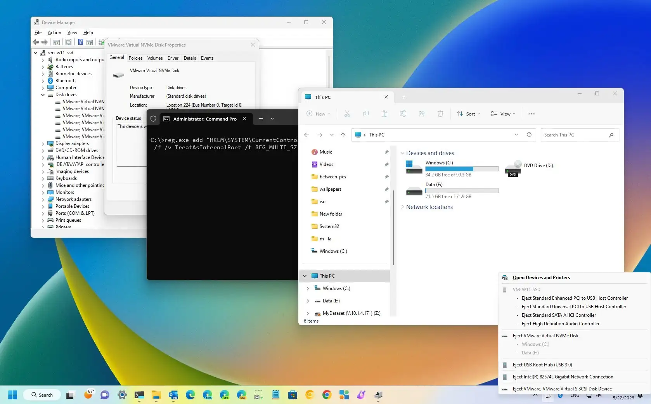651x404 pixels.
Task: Switch to the Driver tab
Action: (x=173, y=58)
